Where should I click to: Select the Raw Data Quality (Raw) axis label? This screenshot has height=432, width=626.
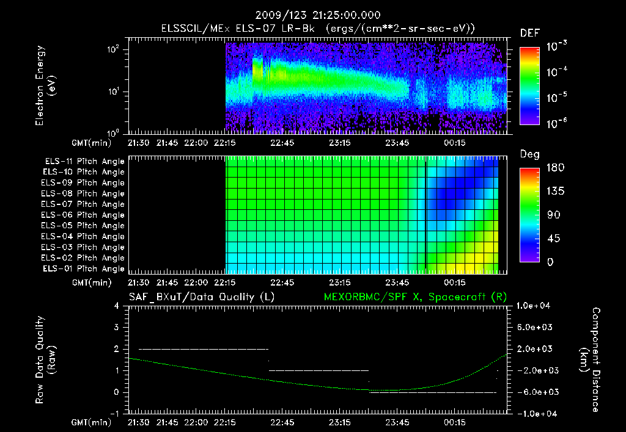point(45,360)
